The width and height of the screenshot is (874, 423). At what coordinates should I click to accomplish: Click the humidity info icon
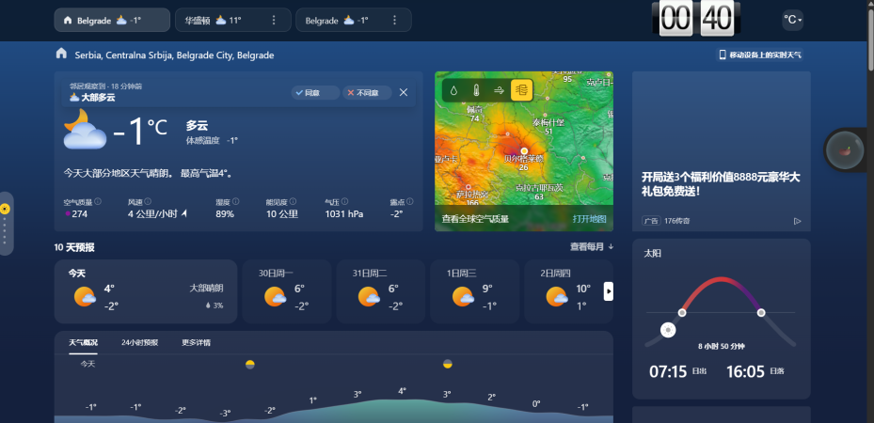tap(237, 201)
